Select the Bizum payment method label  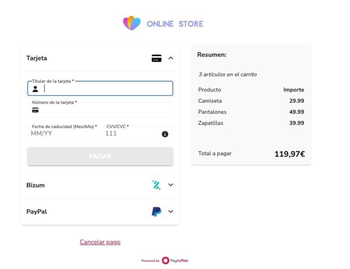point(36,185)
